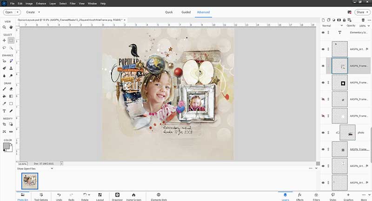The image size is (372, 201).
Task: Expand the Create dropdown
Action: pyautogui.click(x=39, y=12)
